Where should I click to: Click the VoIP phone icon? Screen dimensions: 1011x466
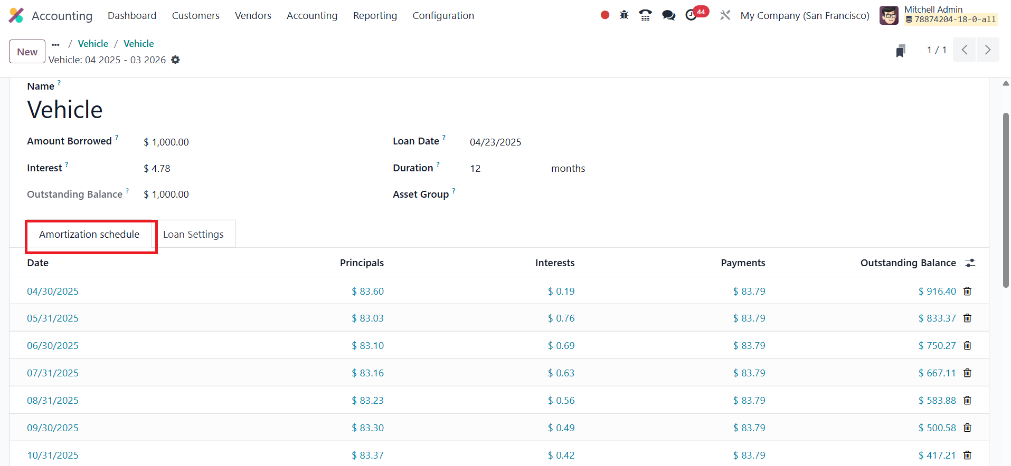[645, 15]
